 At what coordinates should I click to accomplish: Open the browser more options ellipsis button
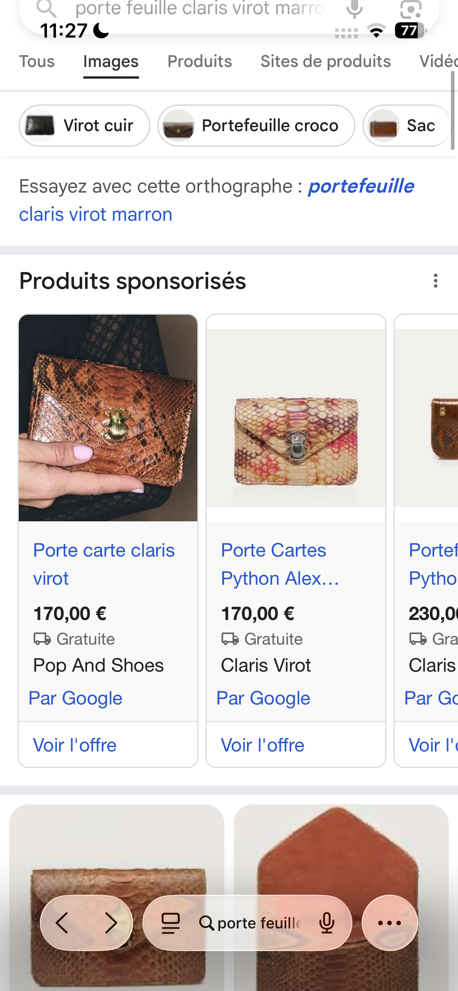click(x=389, y=923)
